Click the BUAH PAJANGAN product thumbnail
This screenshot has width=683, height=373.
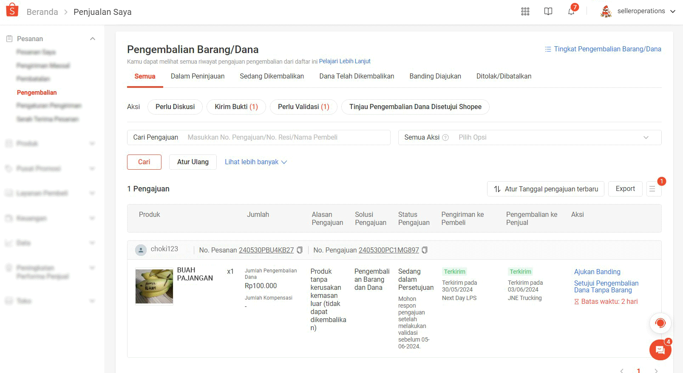pyautogui.click(x=154, y=286)
